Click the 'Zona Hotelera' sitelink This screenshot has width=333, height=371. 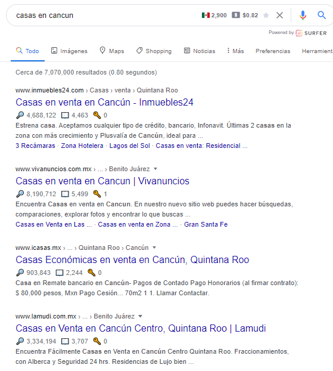(x=82, y=146)
